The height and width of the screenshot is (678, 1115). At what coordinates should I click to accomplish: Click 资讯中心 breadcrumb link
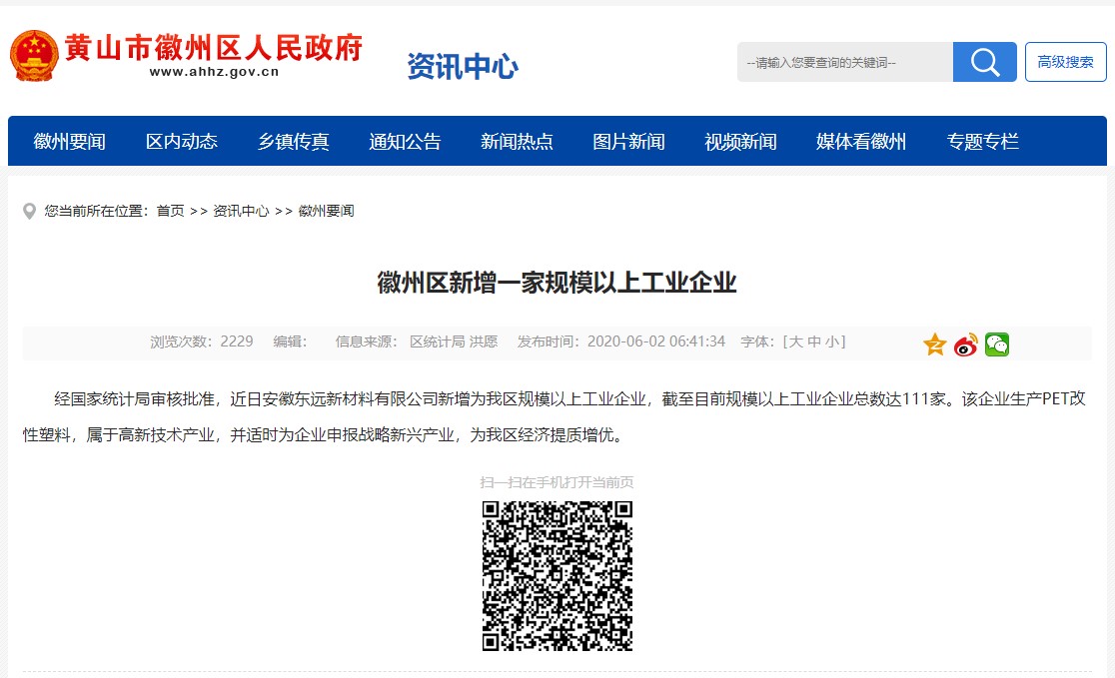click(241, 212)
